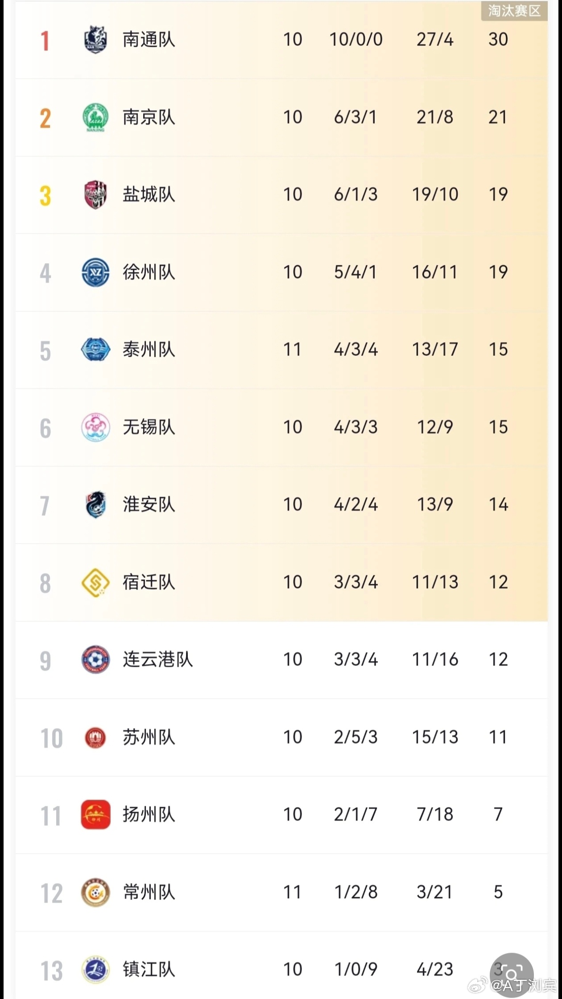This screenshot has height=999, width=562.
Task: Click the 南通队 team logo
Action: click(95, 40)
